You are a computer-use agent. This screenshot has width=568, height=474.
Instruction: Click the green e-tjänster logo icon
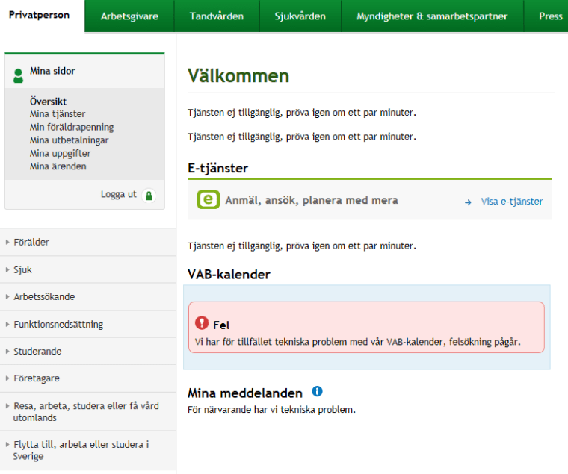(x=208, y=200)
